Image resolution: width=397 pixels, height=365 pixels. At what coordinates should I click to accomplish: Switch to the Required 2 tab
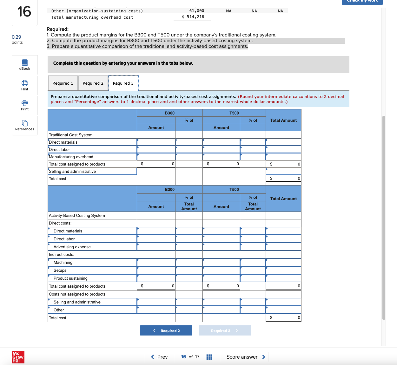(93, 83)
